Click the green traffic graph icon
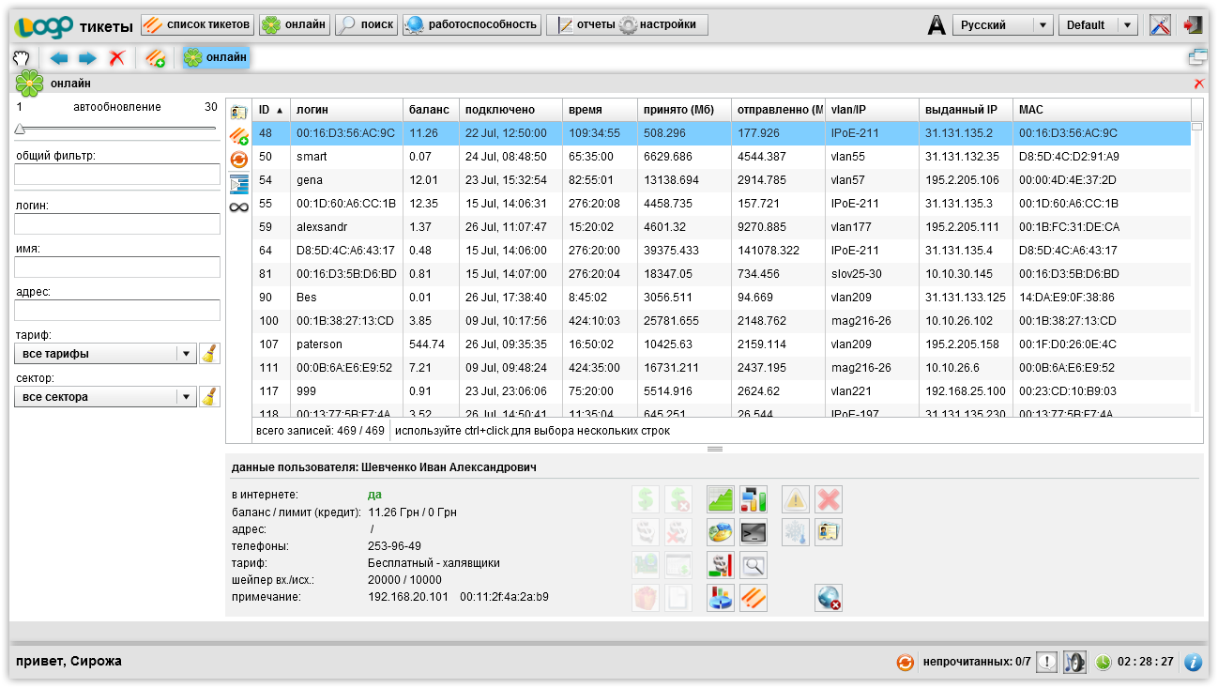Screen dimensions: 1218x688 tap(720, 498)
